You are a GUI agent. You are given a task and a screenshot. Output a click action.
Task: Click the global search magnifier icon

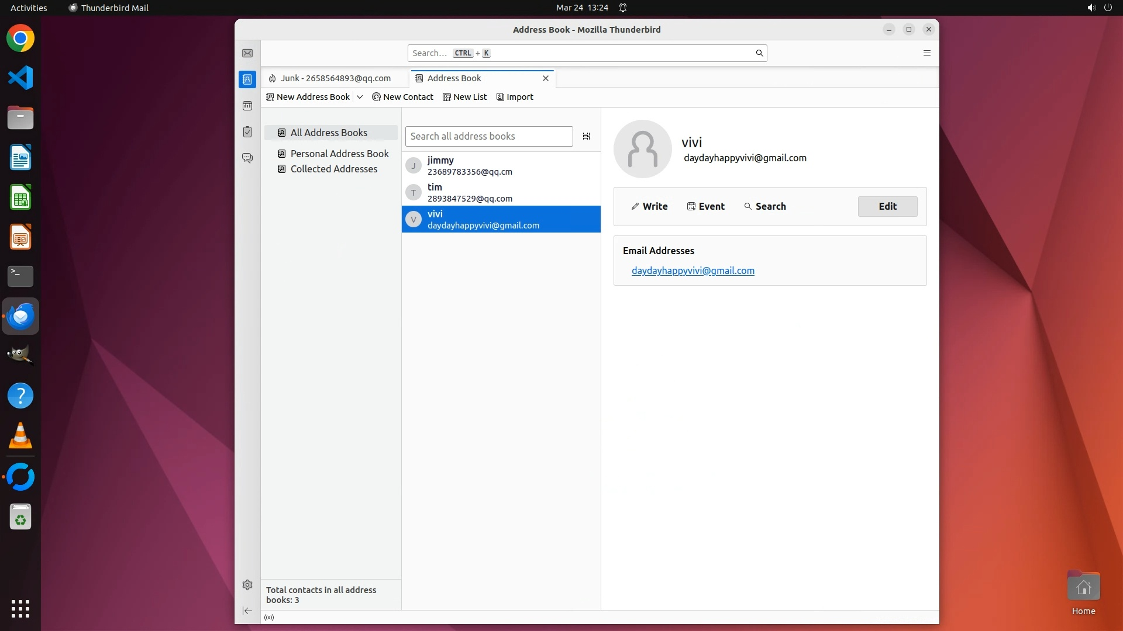point(759,53)
